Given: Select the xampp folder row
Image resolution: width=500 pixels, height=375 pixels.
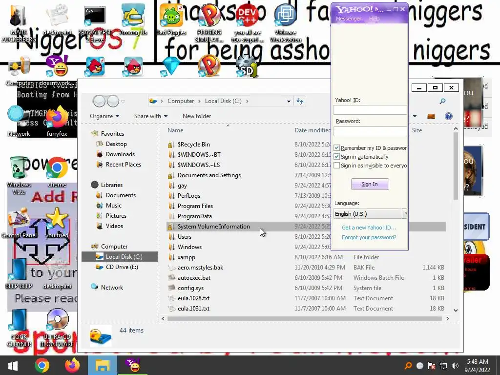Looking at the screenshot, I should coord(306,257).
